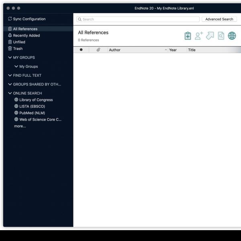
Task: Click the Sync Configuration icon
Action: pyautogui.click(x=10, y=19)
